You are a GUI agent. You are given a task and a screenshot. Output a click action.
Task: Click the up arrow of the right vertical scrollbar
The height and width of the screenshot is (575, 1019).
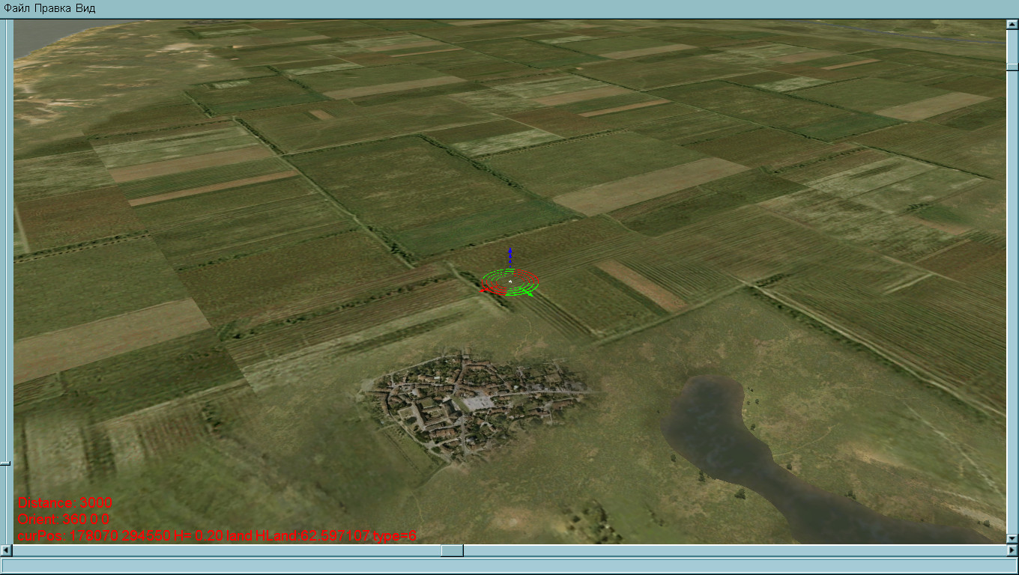tap(1012, 25)
